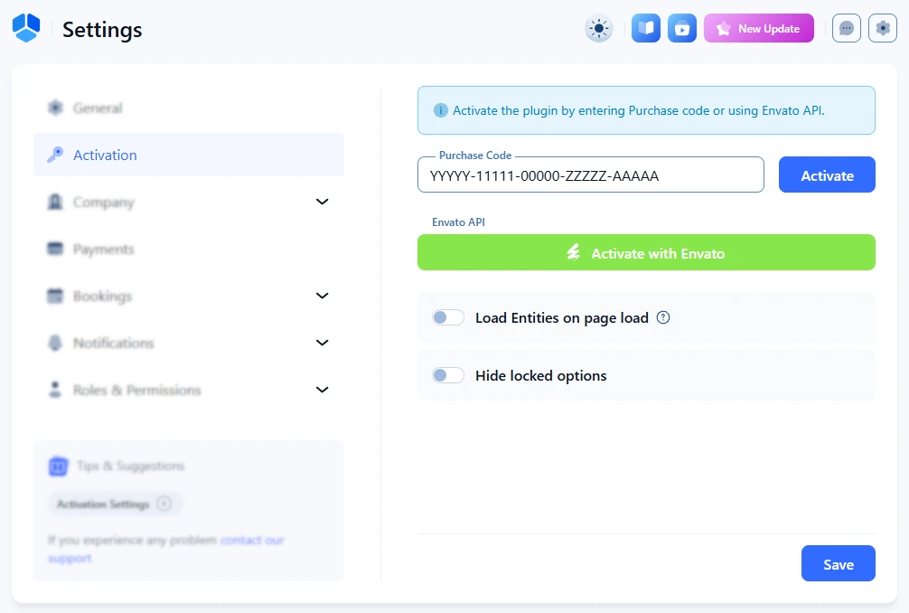Expand the Company settings section
The height and width of the screenshot is (613, 909).
point(322,202)
